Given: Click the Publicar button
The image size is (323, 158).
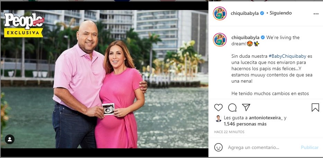Looking at the screenshot, I should click(309, 147).
